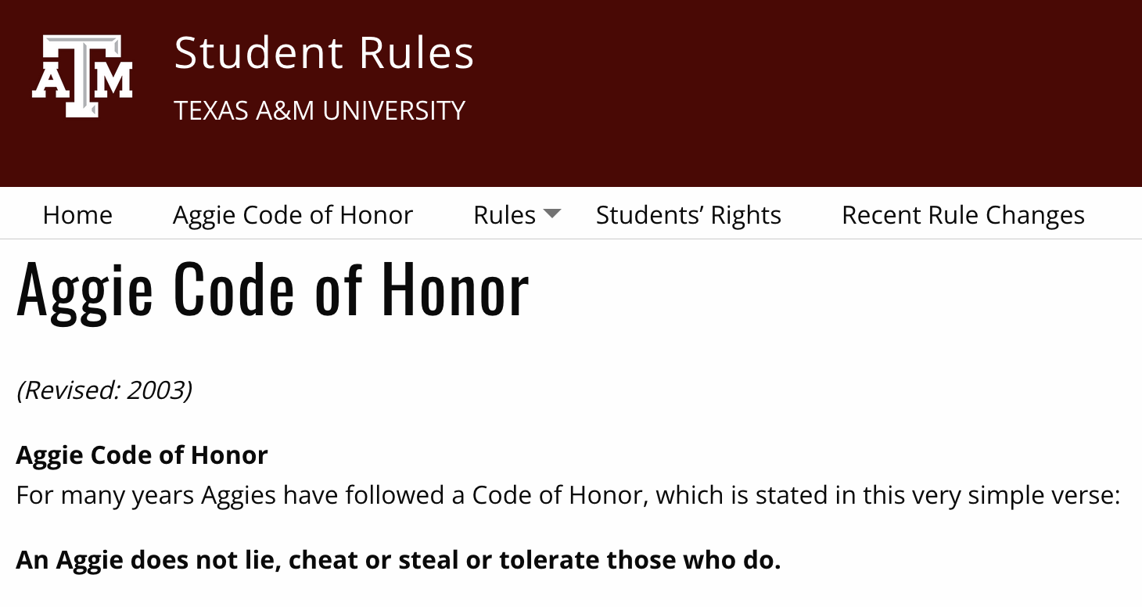Click the TEXAS A&M UNIVERSITY subtitle
Viewport: 1142px width, 607px height.
pyautogui.click(x=319, y=111)
